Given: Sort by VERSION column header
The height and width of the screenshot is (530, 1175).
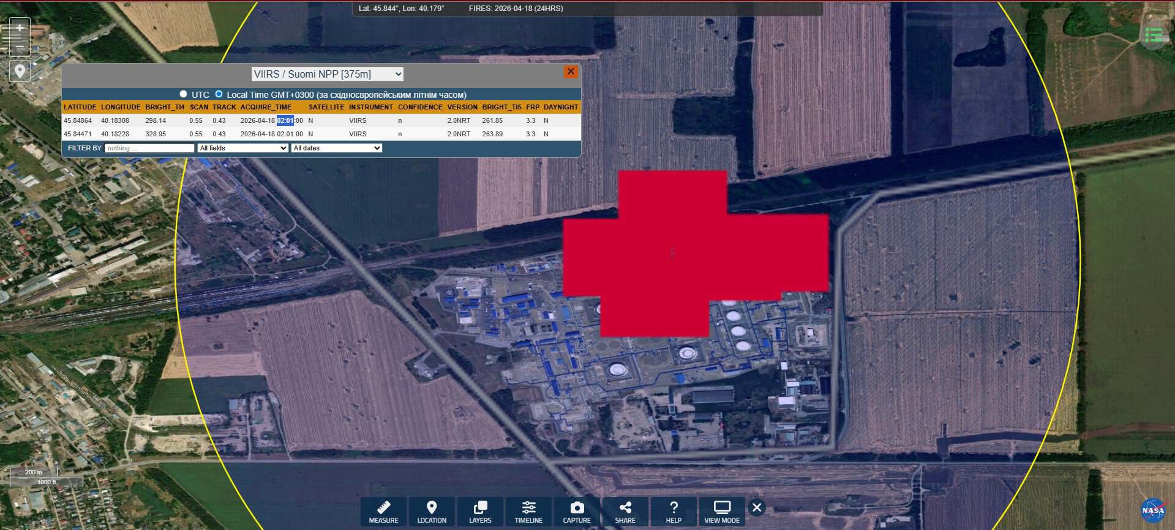Looking at the screenshot, I should click(462, 107).
